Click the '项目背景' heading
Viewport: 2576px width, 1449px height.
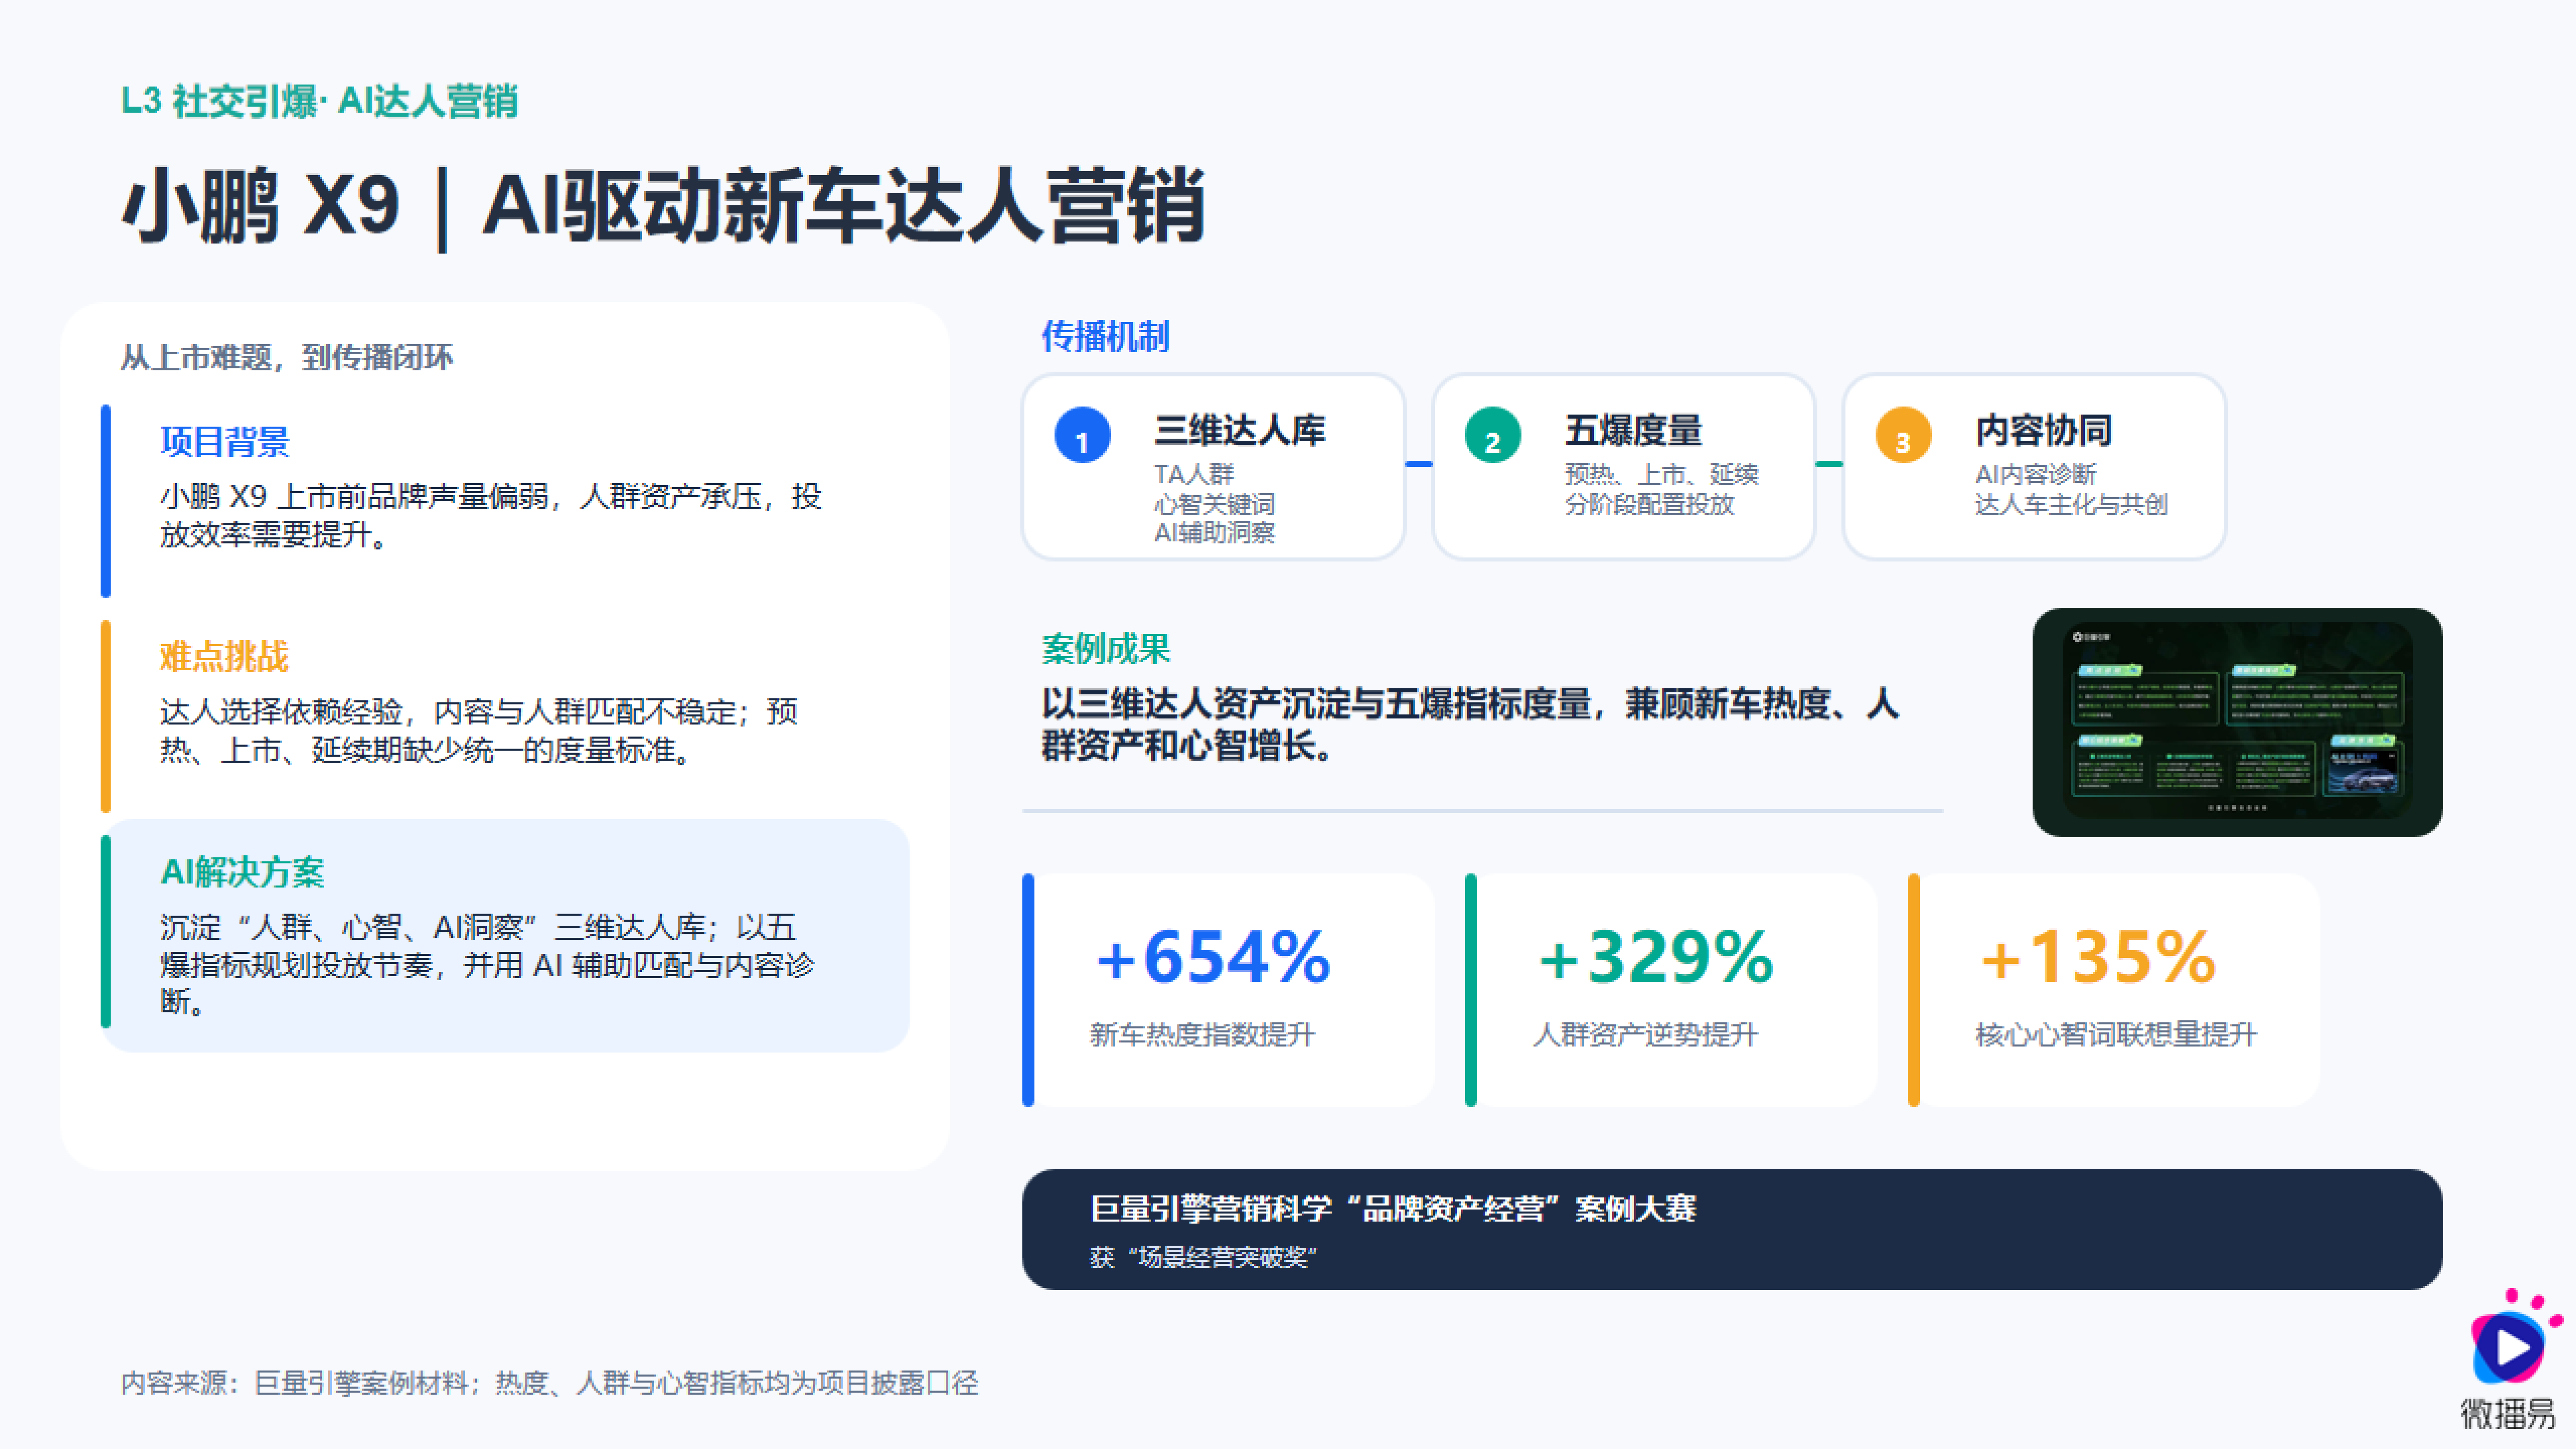(224, 441)
